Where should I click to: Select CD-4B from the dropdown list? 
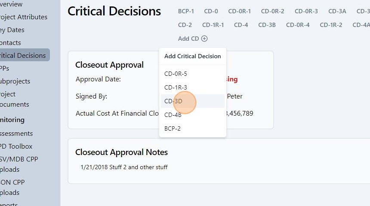pyautogui.click(x=173, y=115)
